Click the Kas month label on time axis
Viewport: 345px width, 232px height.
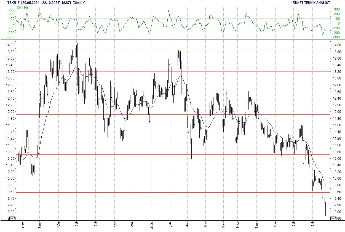tap(114, 224)
